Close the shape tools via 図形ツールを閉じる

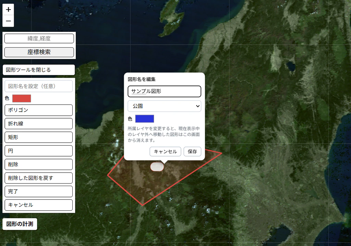39,70
